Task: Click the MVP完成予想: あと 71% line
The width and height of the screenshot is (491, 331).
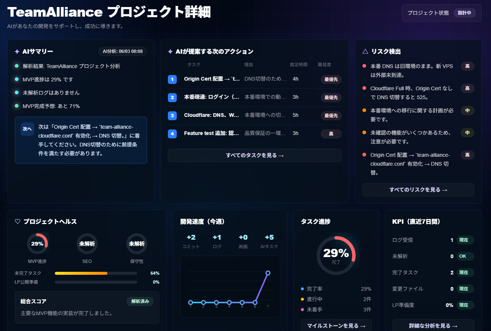Action: [x=51, y=106]
